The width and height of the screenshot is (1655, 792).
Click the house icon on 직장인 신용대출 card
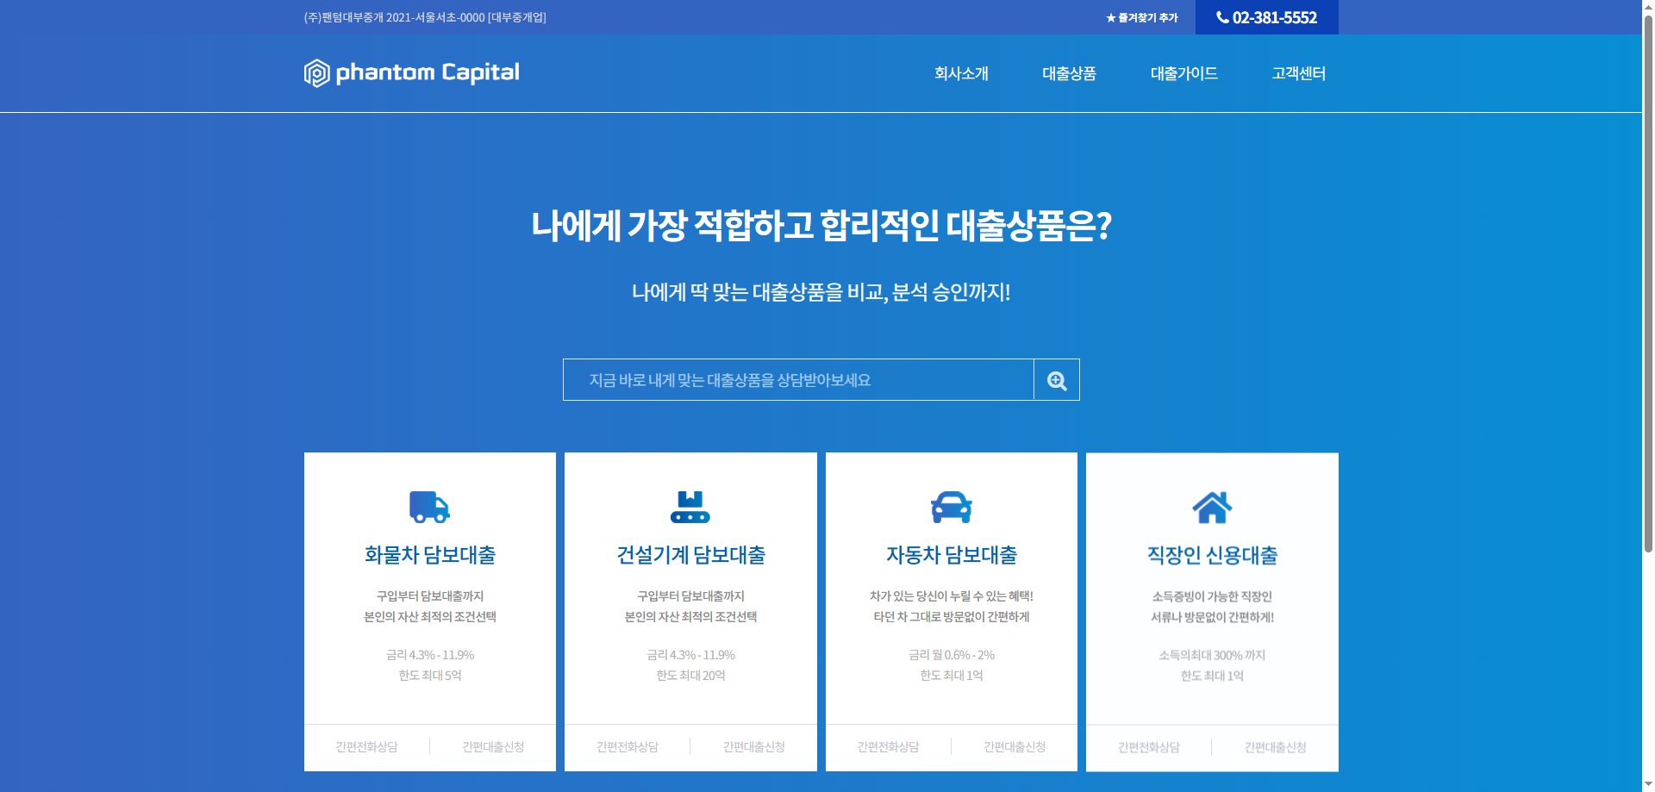coord(1212,508)
